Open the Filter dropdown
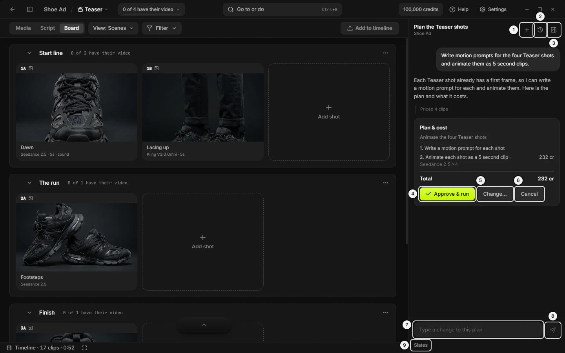 [x=161, y=28]
